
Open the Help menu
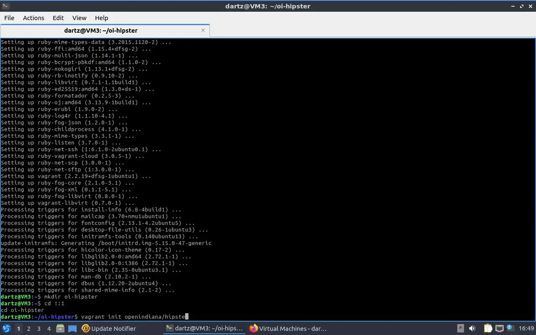point(101,18)
